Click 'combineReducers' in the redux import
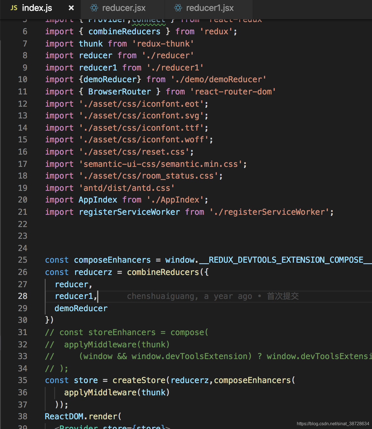 coord(124,31)
